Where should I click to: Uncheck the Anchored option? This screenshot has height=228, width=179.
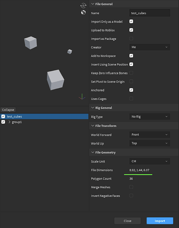[x=131, y=90]
